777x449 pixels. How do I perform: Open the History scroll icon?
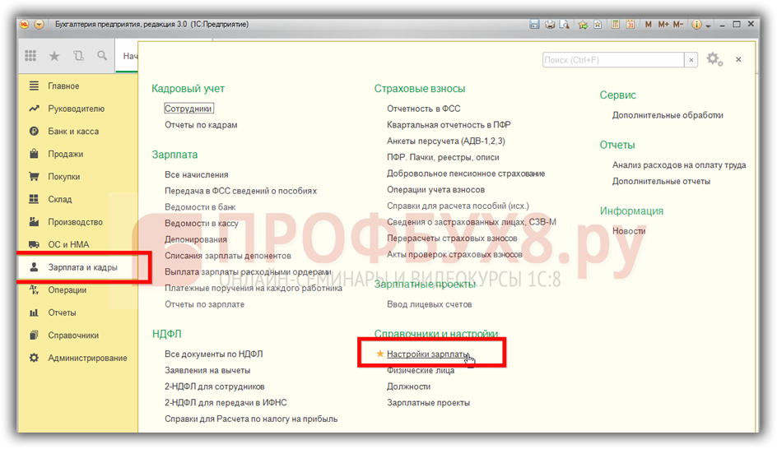pyautogui.click(x=78, y=56)
